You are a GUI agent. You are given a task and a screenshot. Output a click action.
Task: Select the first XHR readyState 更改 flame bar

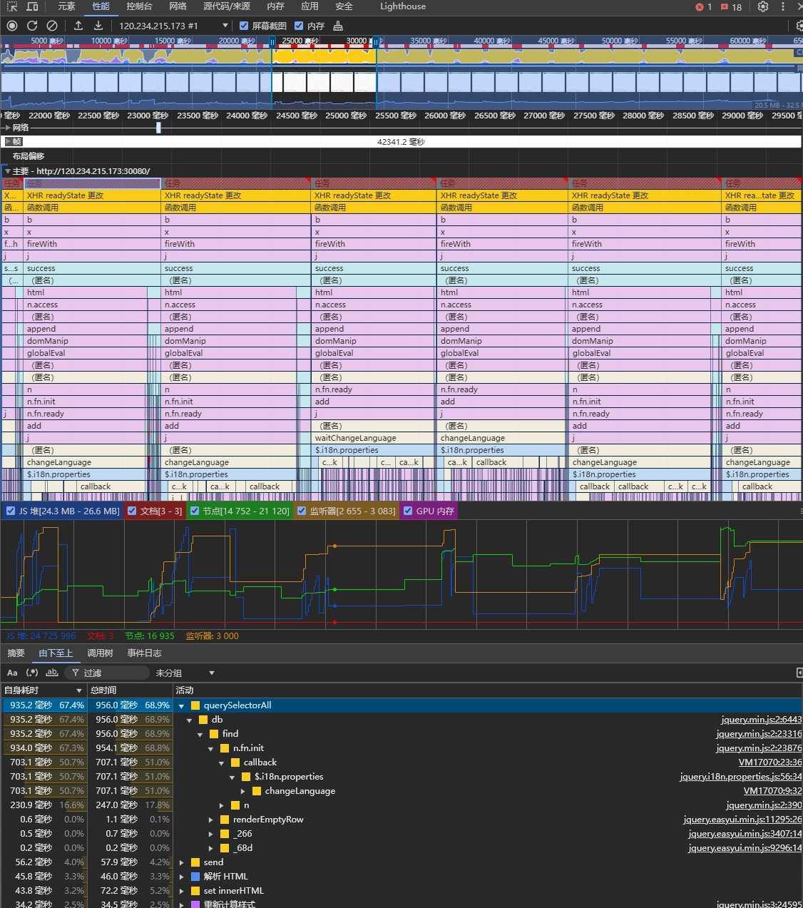tap(93, 195)
